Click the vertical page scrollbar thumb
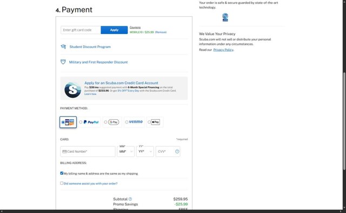 (344, 121)
